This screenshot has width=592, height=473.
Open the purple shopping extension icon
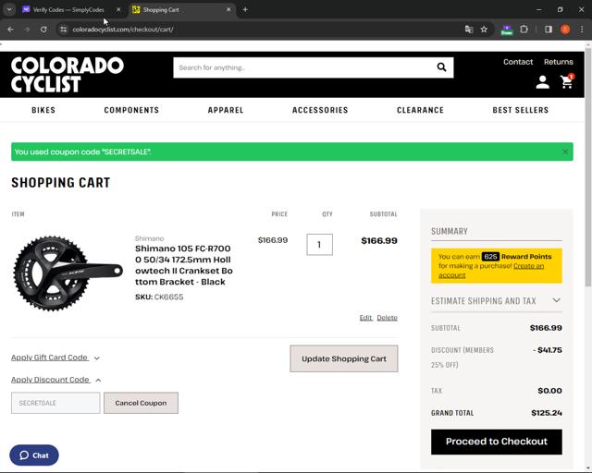point(507,30)
